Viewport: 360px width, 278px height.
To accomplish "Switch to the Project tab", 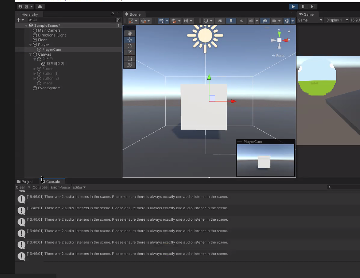I will click(x=25, y=181).
